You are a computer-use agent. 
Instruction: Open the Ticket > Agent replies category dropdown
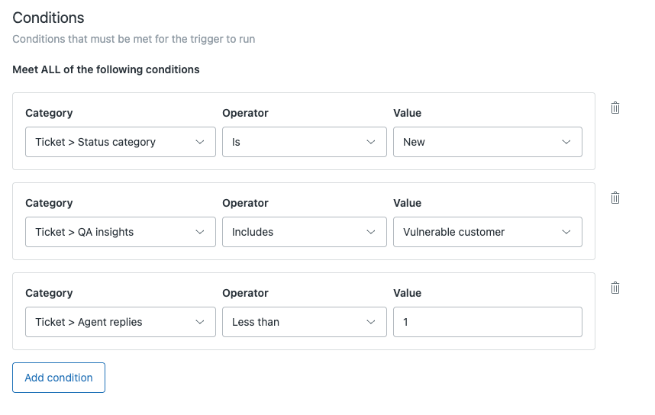[120, 323]
